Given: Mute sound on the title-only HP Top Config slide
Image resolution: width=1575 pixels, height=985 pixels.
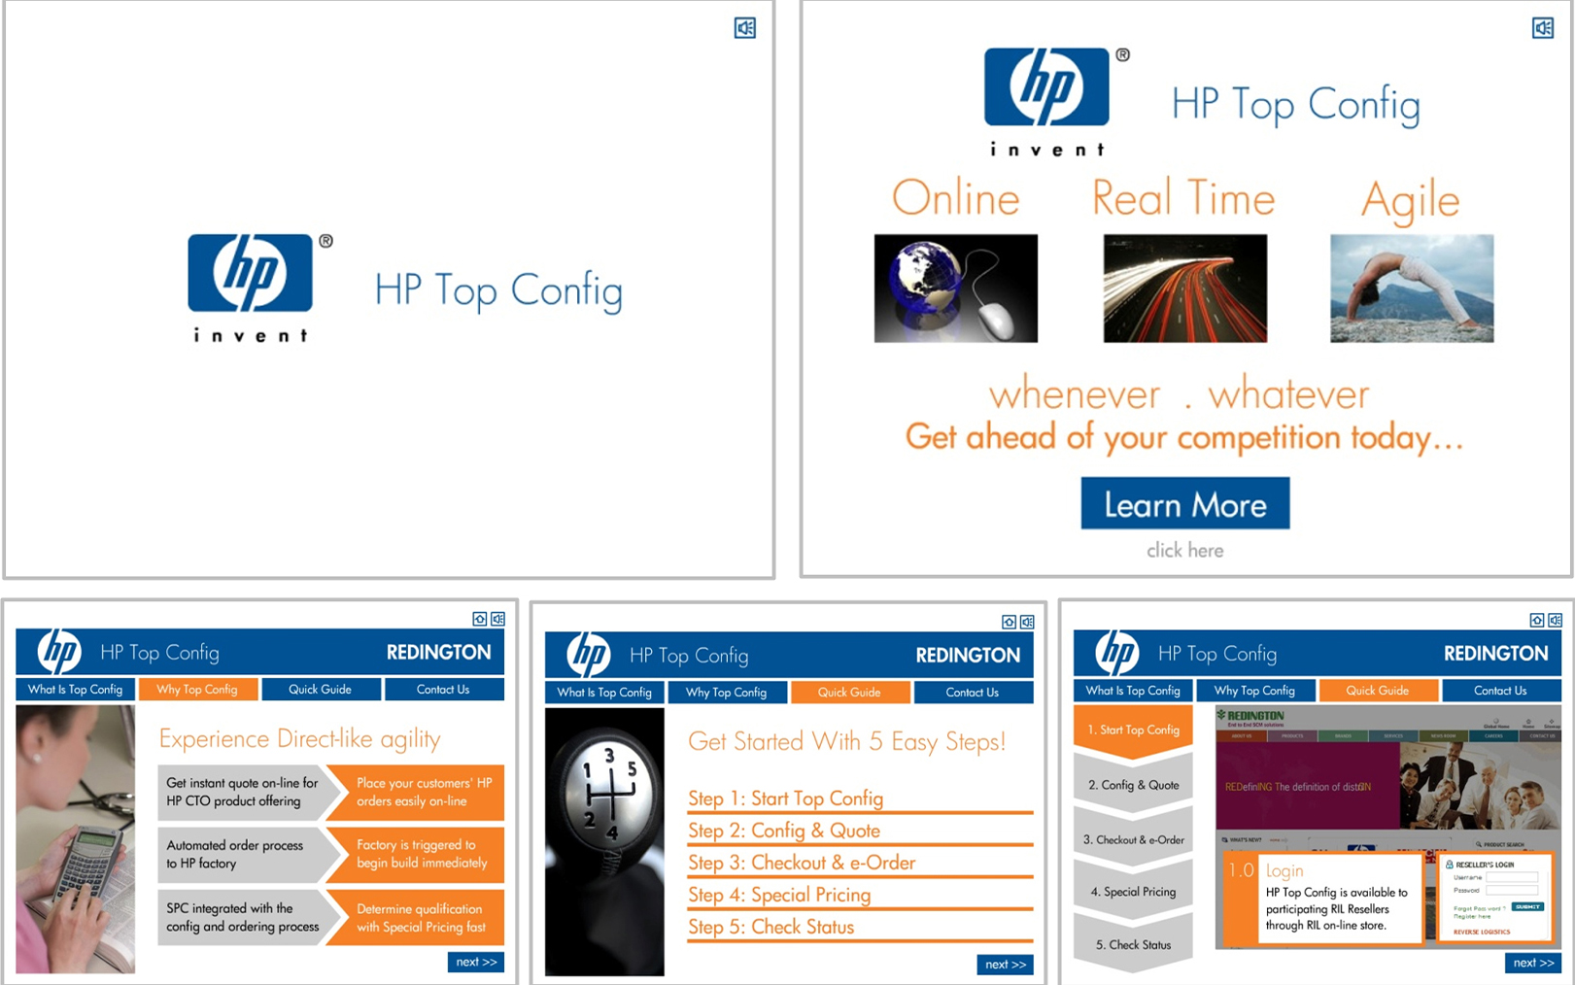Looking at the screenshot, I should pos(745,28).
